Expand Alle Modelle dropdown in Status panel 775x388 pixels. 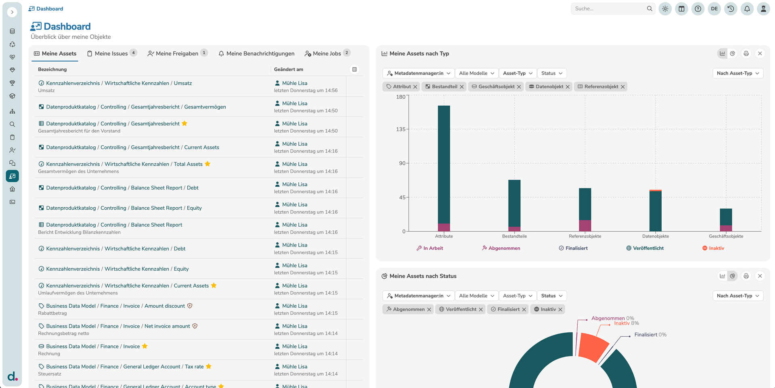476,296
